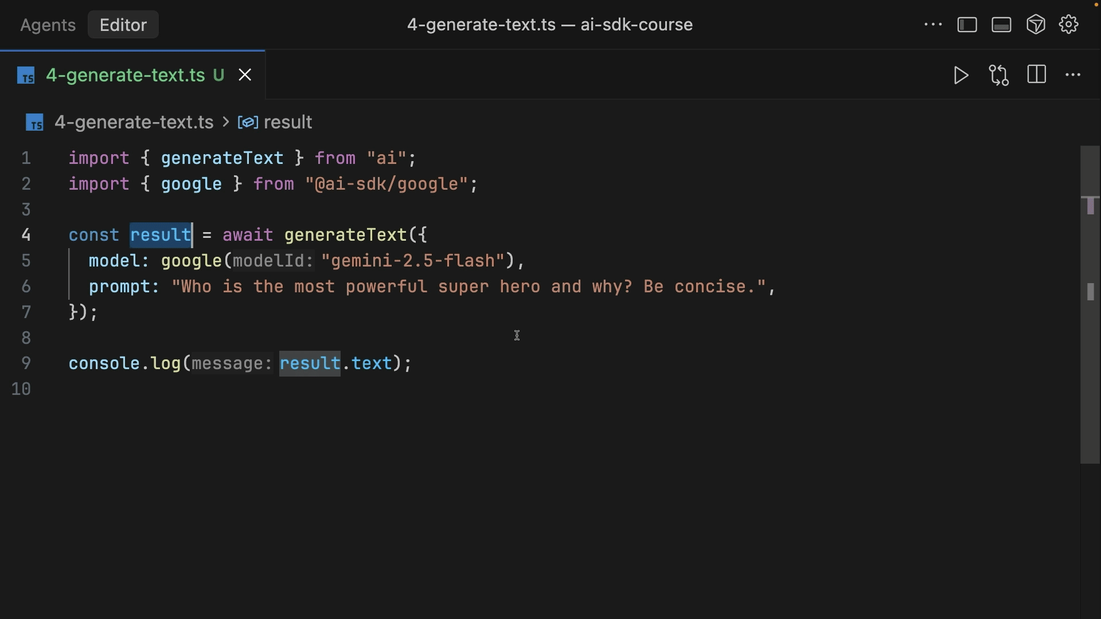Viewport: 1101px width, 619px height.
Task: Open title bar ellipsis menu
Action: pos(933,25)
